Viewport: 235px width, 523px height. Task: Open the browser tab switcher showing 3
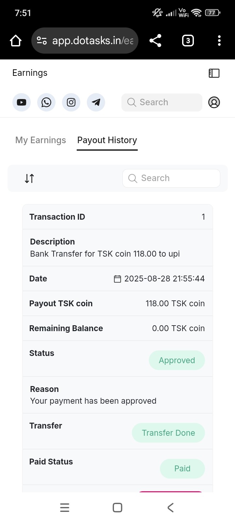coord(188,41)
